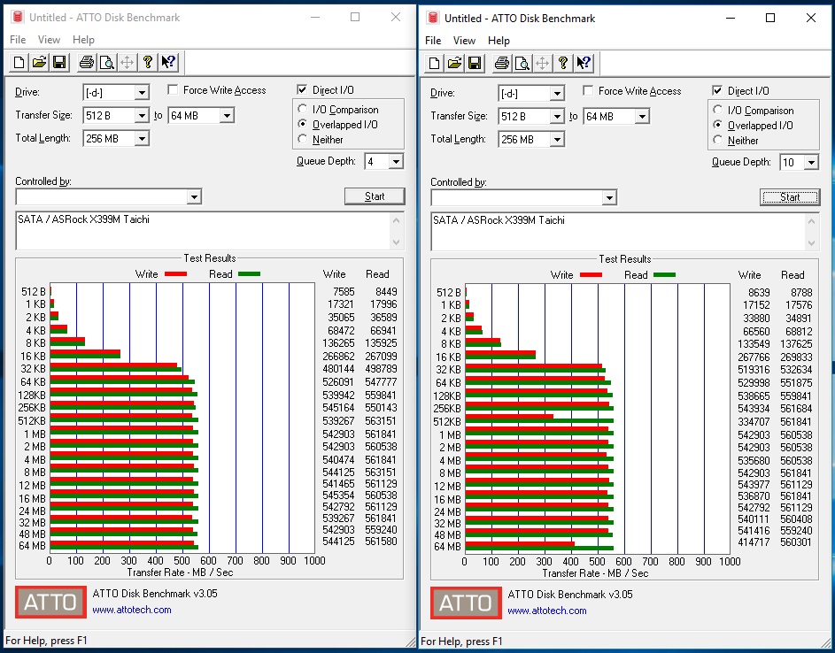
Task: Open file icon in left window toolbar
Action: (39, 62)
